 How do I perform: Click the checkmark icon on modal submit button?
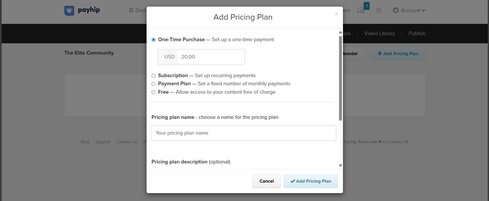click(x=293, y=181)
